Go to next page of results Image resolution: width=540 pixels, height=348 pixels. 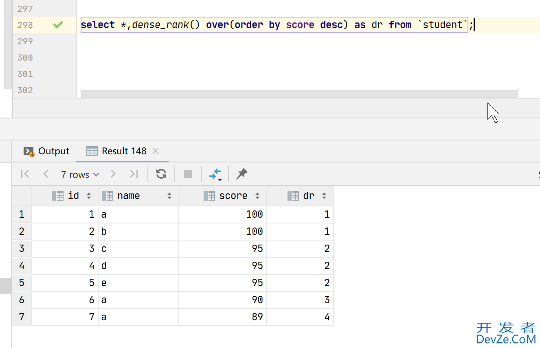(113, 174)
